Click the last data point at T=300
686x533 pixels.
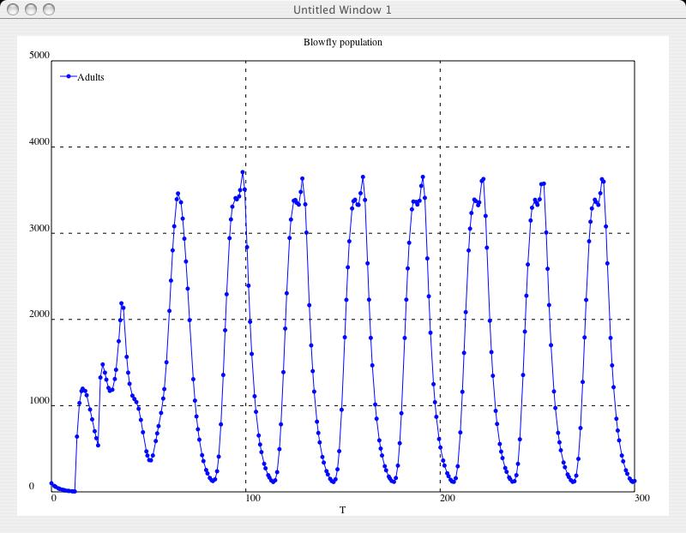coord(635,481)
